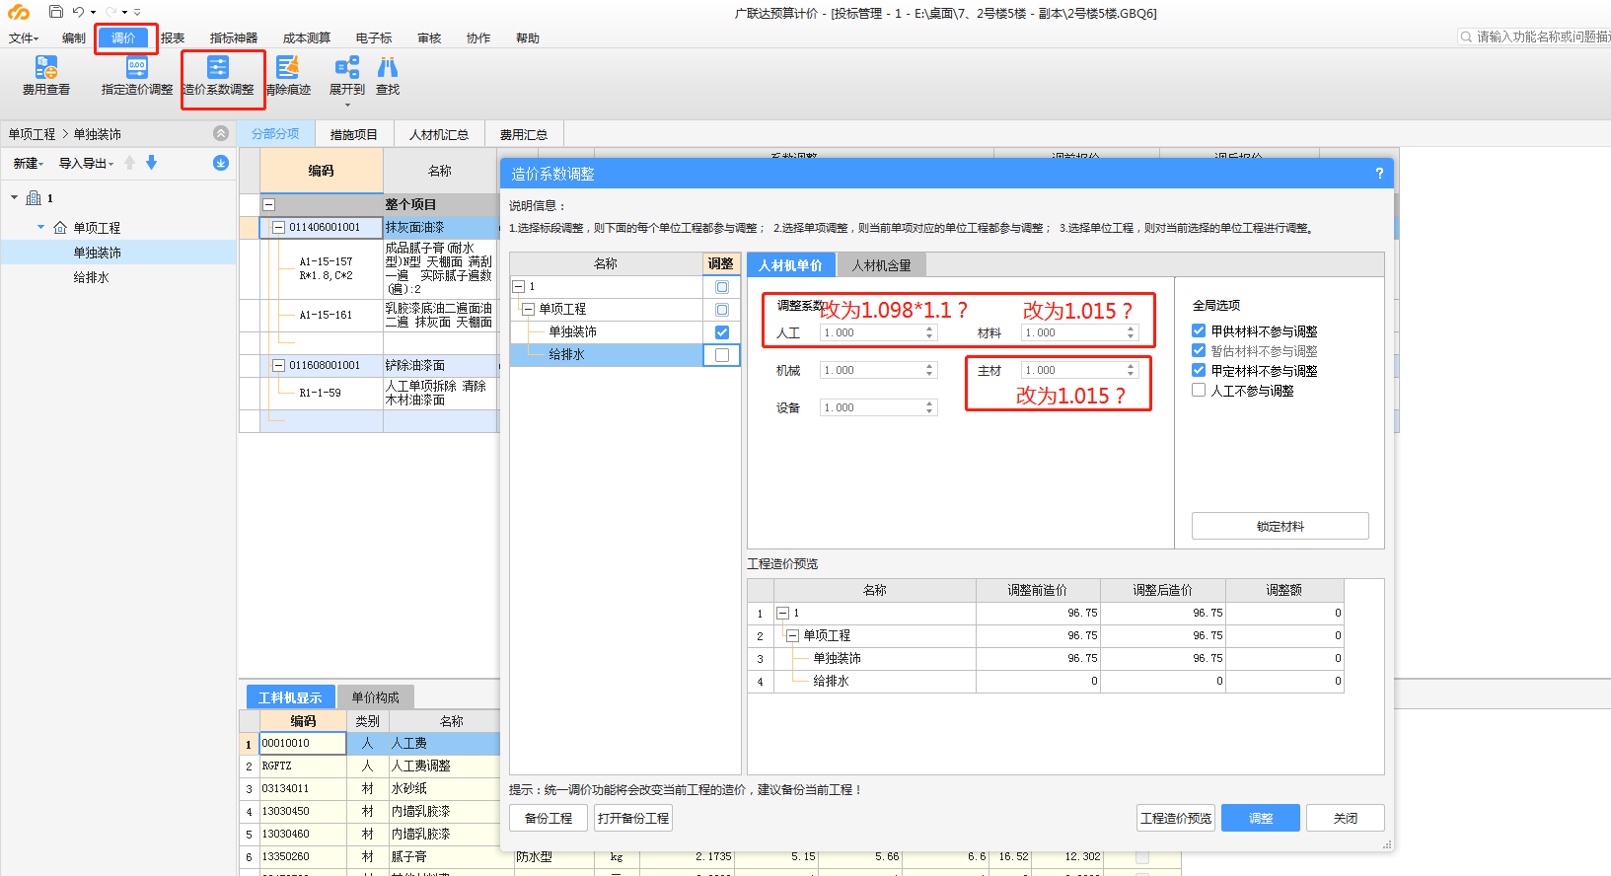Toggle the 调整 checkbox for 单项工程
Viewport: 1611px width, 876px height.
722,310
